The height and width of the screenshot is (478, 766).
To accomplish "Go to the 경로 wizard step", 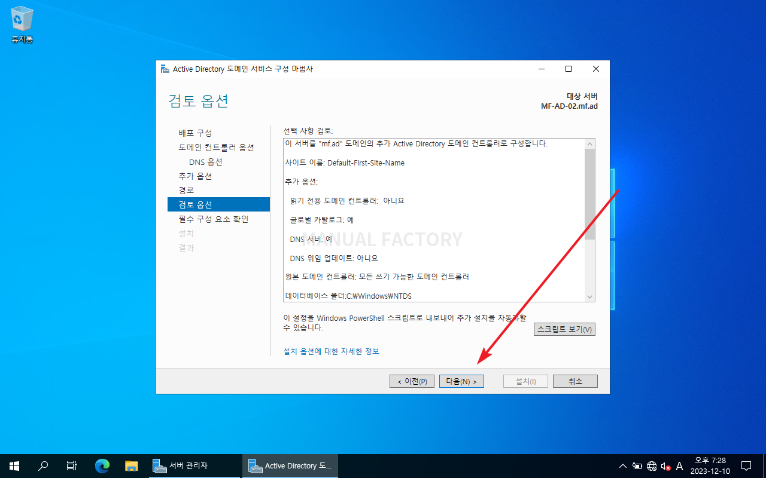I will coord(186,190).
